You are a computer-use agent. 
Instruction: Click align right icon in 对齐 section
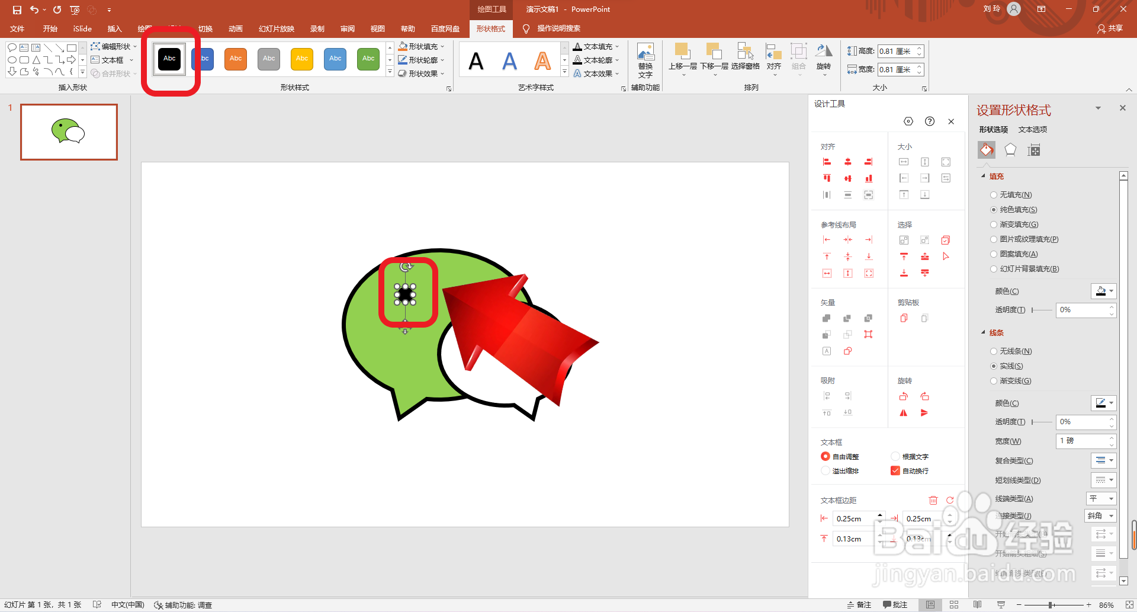click(x=868, y=162)
